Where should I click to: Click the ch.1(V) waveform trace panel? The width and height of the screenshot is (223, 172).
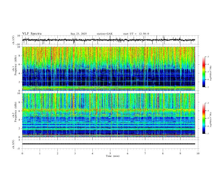[111, 40]
